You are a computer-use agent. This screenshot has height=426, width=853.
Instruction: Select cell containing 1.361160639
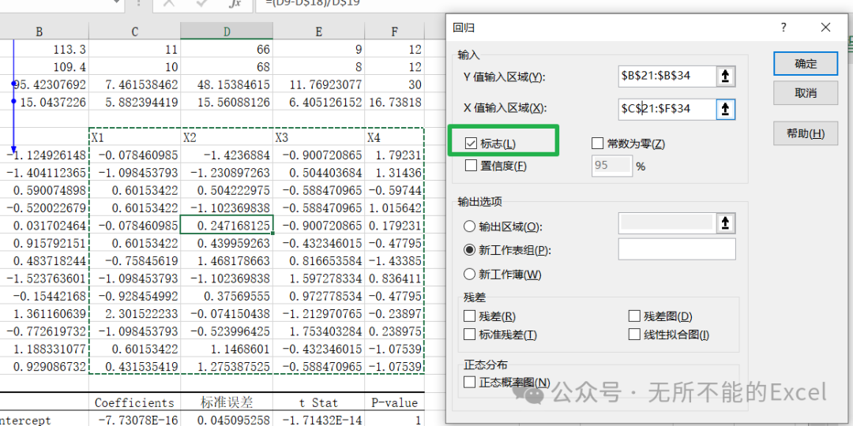[44, 312]
